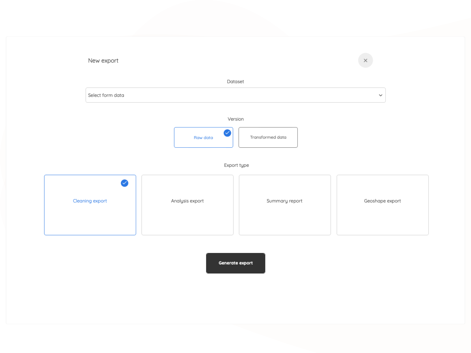Select the Geoshape export card
This screenshot has height=353, width=471.
[383, 205]
